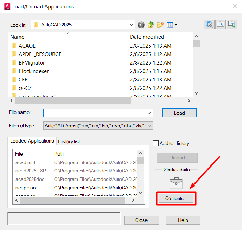Screen dimensions: 242x230
Task: Select the Loaded Applications tab
Action: coord(32,141)
